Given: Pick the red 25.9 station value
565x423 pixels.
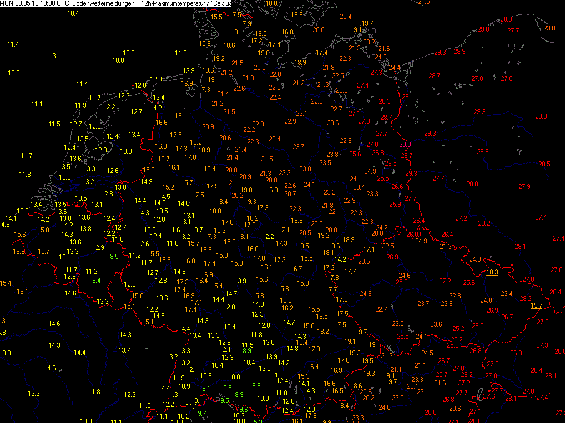Looking at the screenshot, I should (395, 205).
